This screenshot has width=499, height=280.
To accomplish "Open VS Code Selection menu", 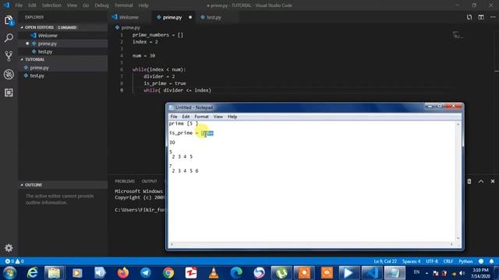I will point(51,5).
